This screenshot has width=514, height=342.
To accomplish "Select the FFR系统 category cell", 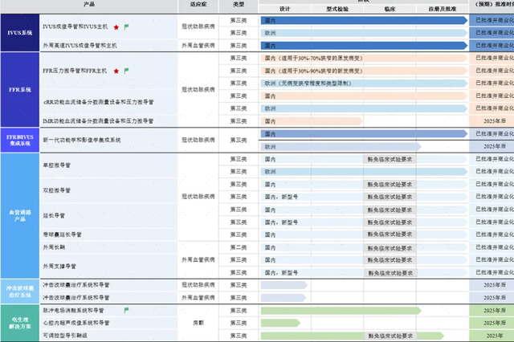I will click(x=20, y=89).
